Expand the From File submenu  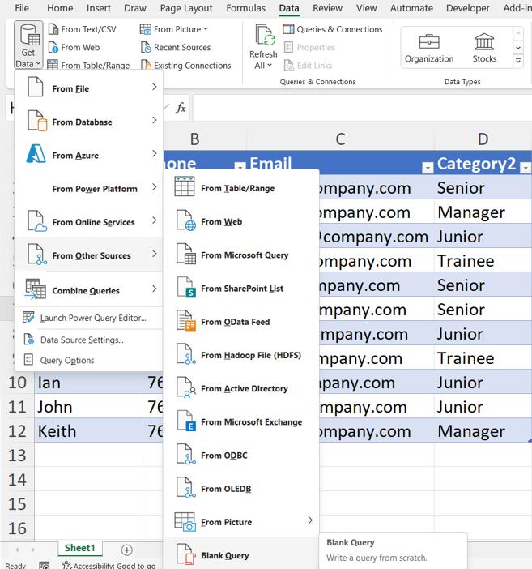88,88
